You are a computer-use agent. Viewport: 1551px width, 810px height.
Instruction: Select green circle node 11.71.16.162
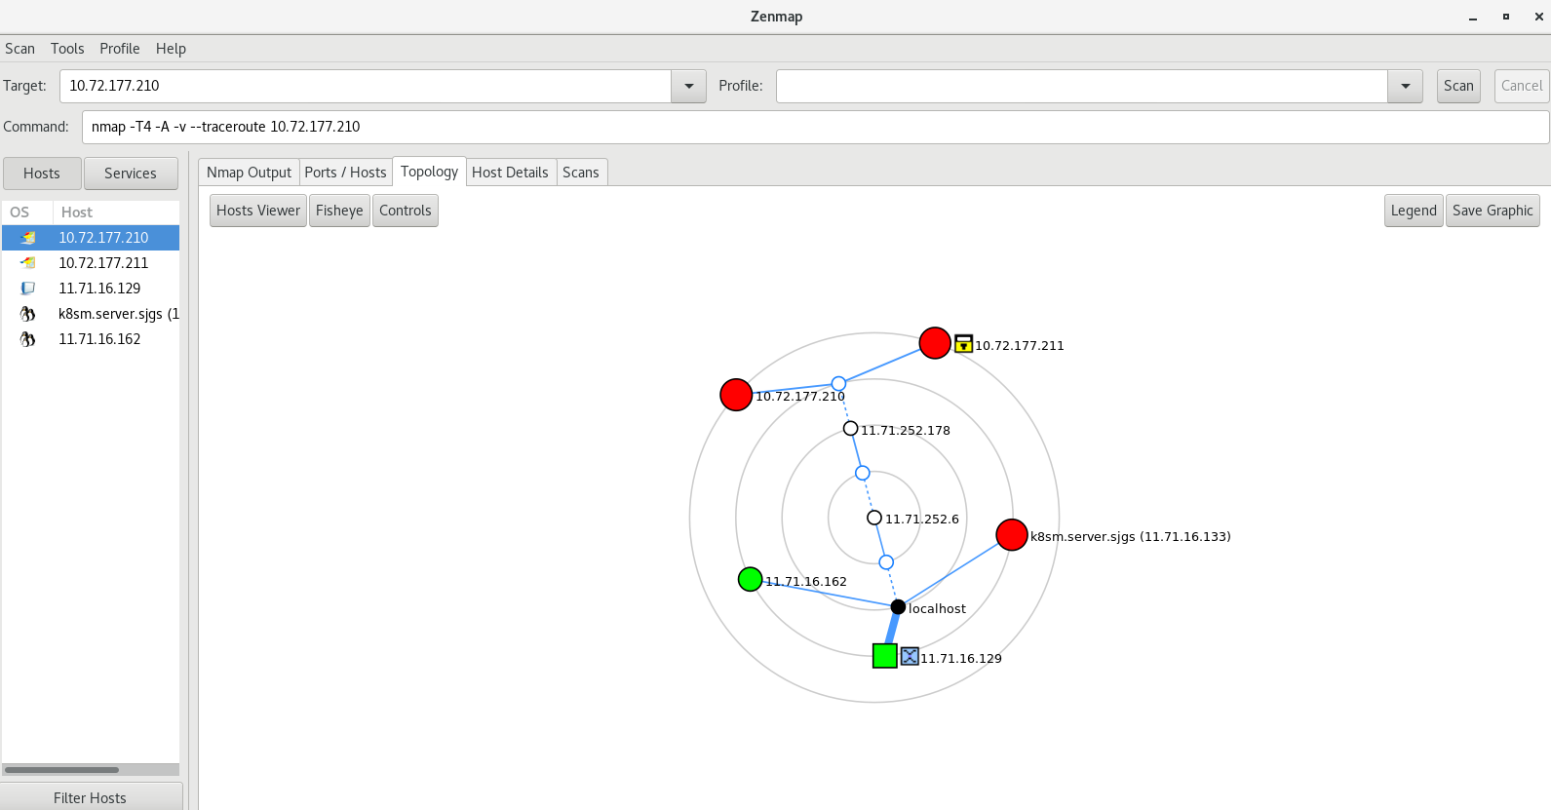point(750,579)
